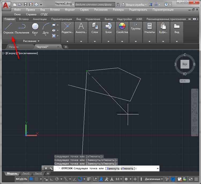Screen dimensions: 201x184
Task: Select the Полилиния polyline tool
Action: pyautogui.click(x=22, y=28)
